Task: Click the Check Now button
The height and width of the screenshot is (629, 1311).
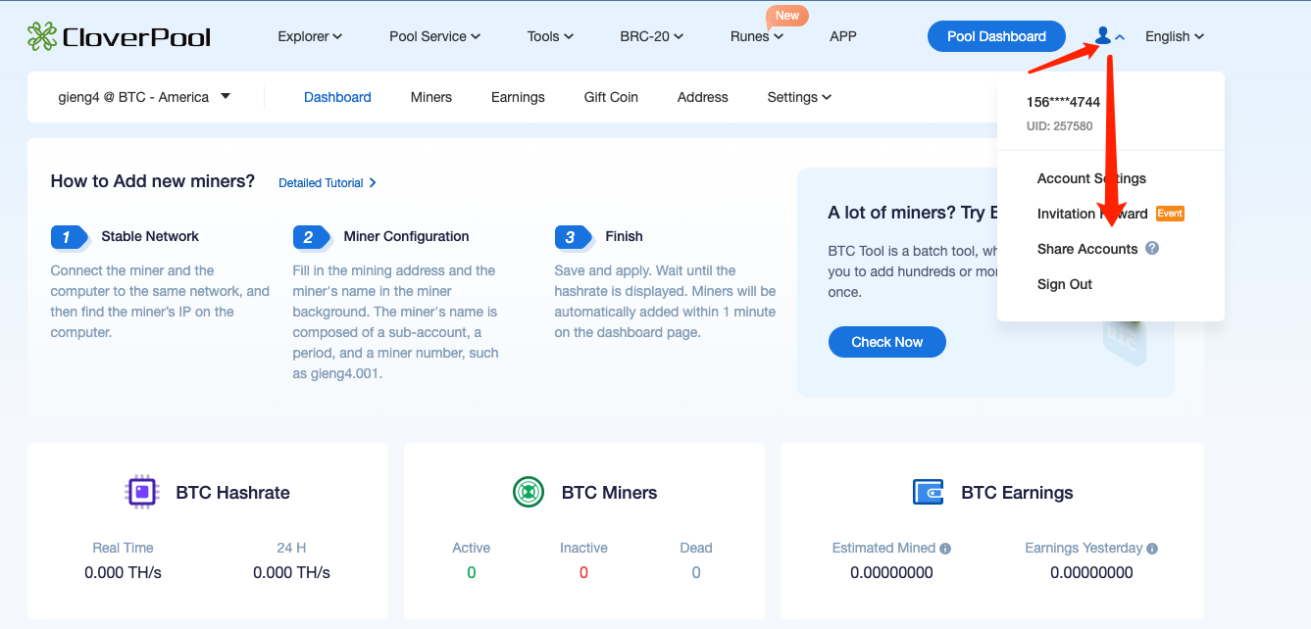Action: [887, 342]
